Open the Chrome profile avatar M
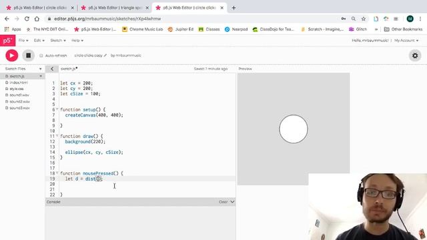427x240 pixels. (410, 19)
